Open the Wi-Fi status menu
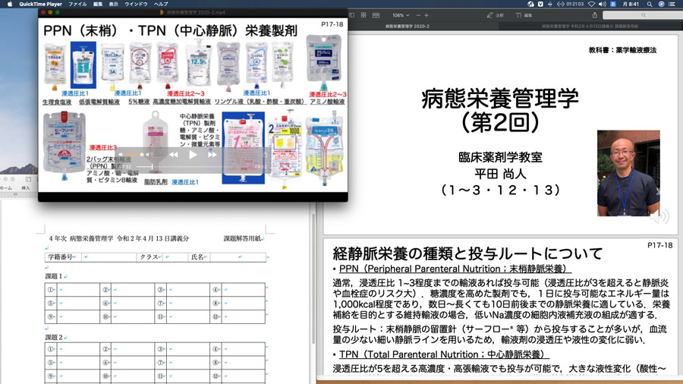The height and width of the screenshot is (384, 683). click(x=591, y=4)
